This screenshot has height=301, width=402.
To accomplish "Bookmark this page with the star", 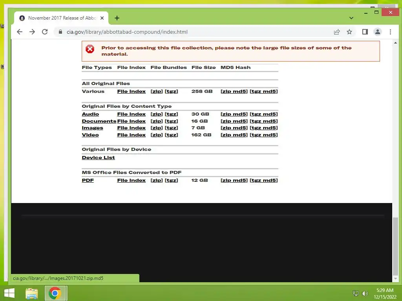I will pyautogui.click(x=349, y=32).
